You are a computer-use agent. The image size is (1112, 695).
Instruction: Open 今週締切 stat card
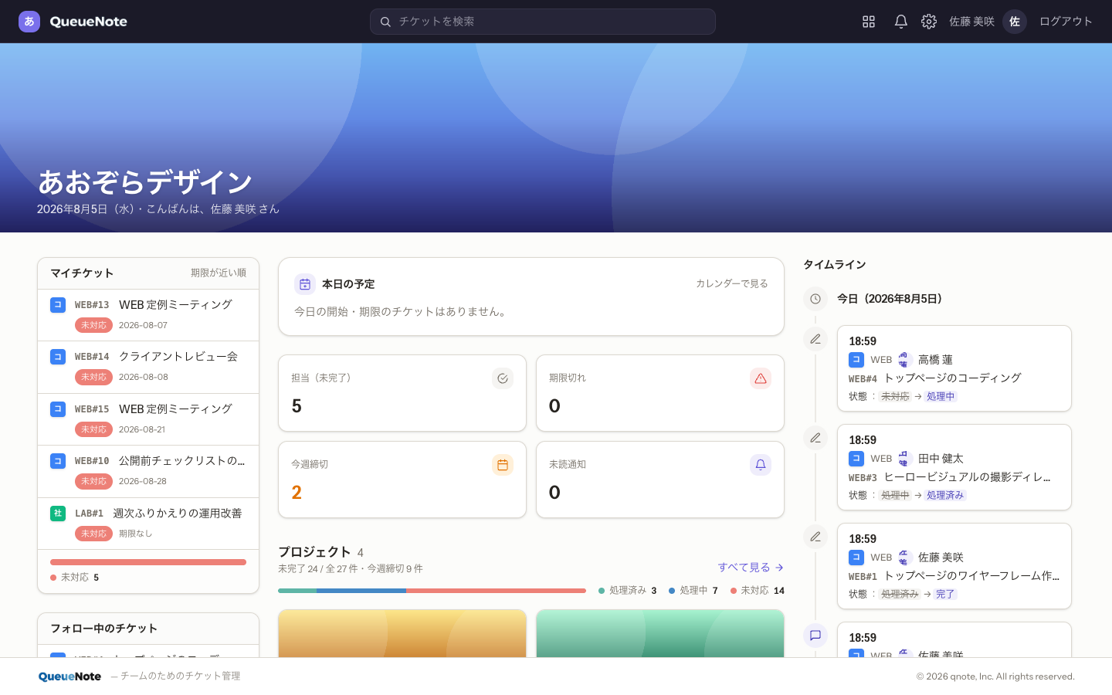pyautogui.click(x=402, y=480)
